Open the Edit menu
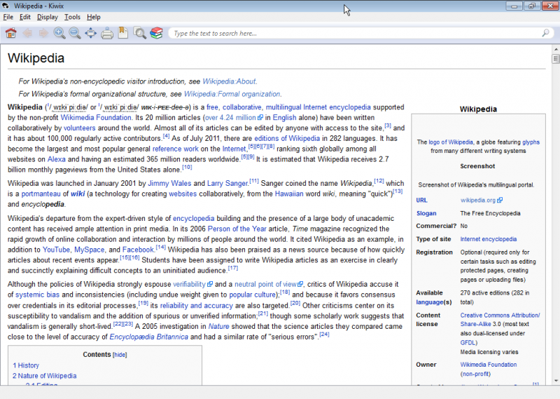The width and height of the screenshot is (560, 399). 24,17
